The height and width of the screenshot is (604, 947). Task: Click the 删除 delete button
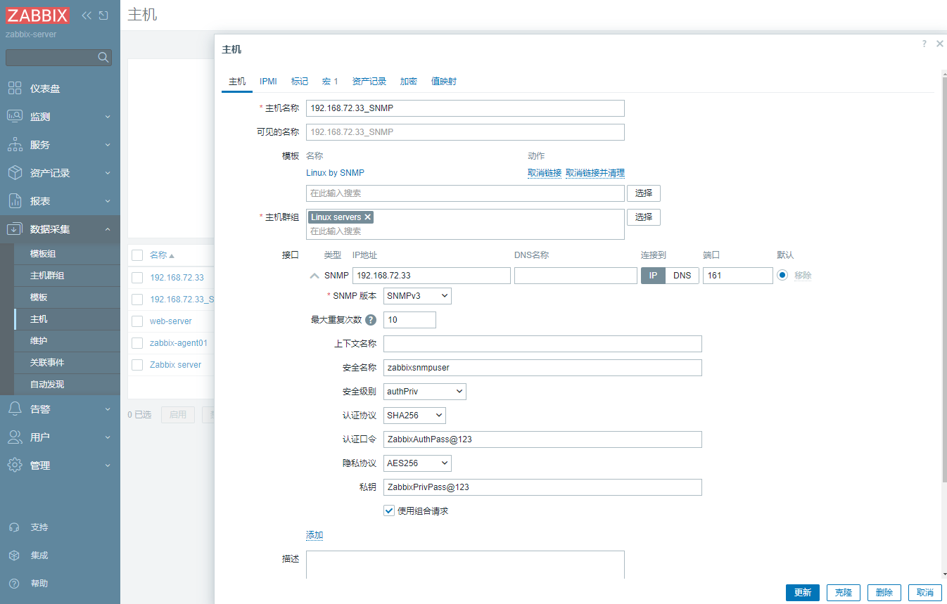tap(884, 593)
